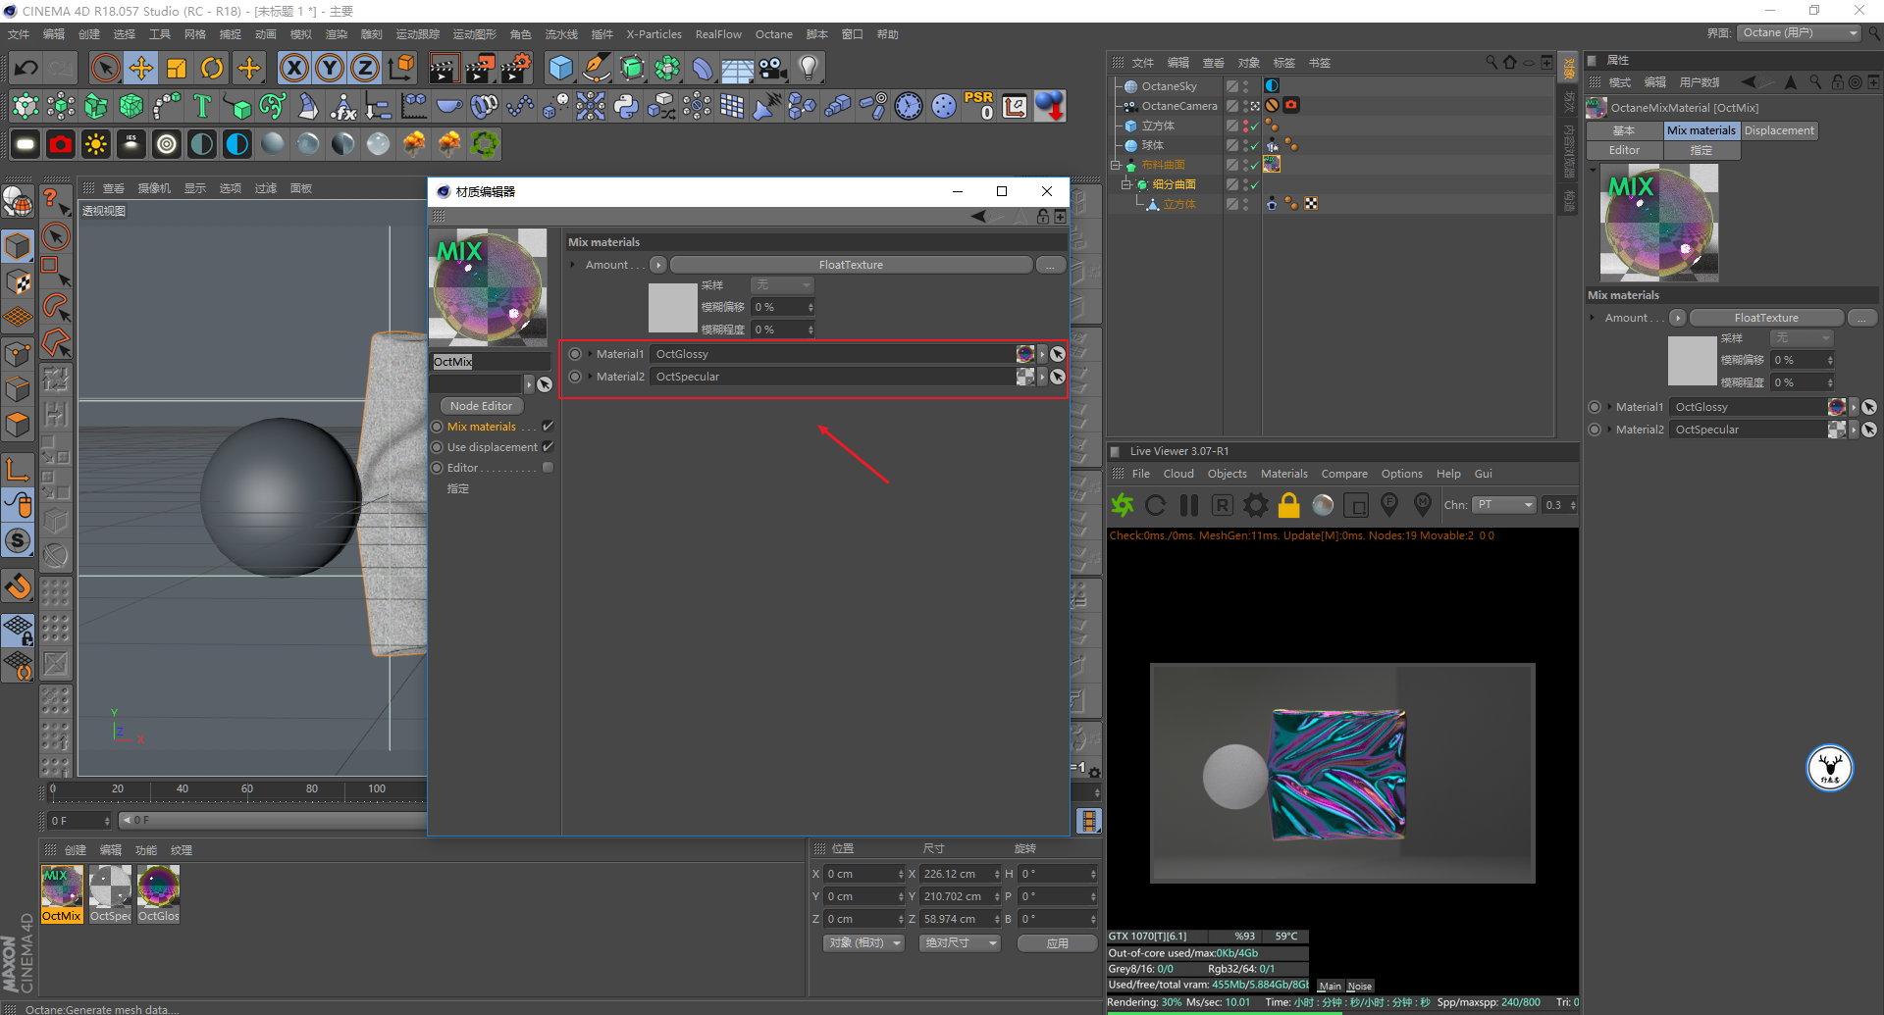Restart render with circular arrow icon

[1156, 505]
